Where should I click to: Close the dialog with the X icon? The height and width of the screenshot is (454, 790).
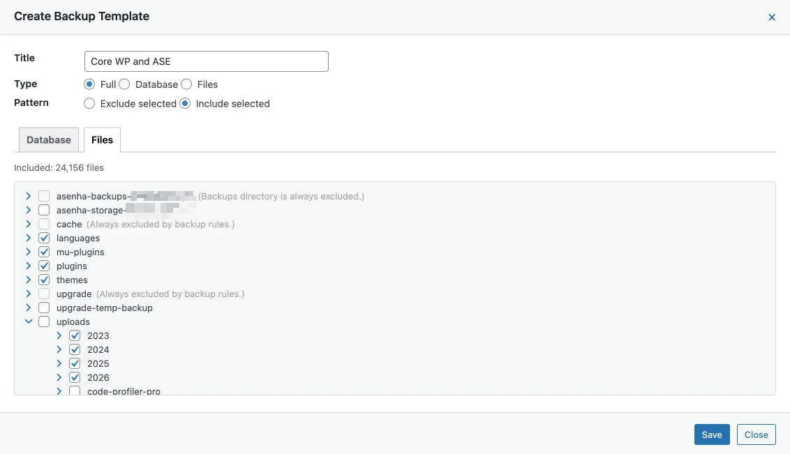point(772,17)
